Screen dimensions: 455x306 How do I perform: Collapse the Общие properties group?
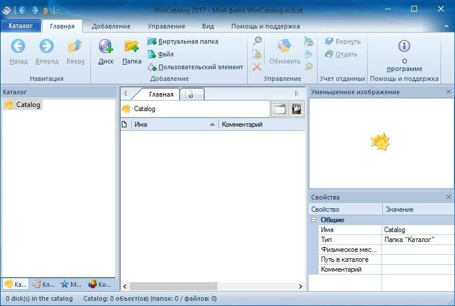(313, 220)
